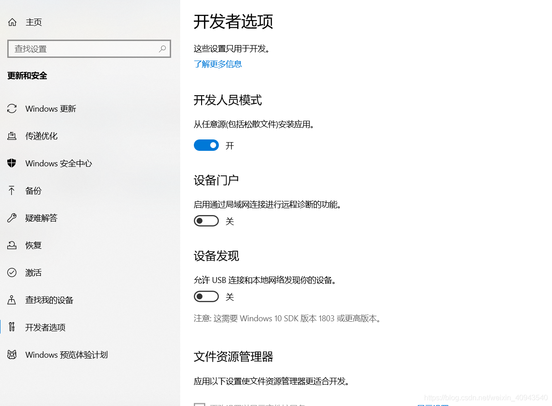
Task: Click the Windows 更新 refresh arrows icon
Action: click(12, 108)
